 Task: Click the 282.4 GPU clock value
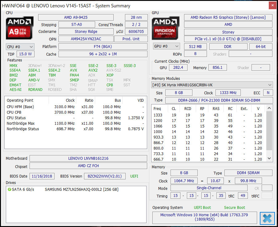tap(178, 67)
